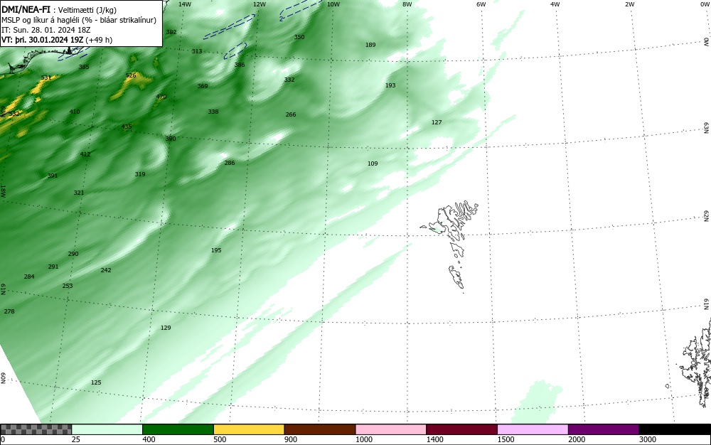This screenshot has width=711, height=445.
Task: Click the CAPE value 127
Action: click(437, 122)
